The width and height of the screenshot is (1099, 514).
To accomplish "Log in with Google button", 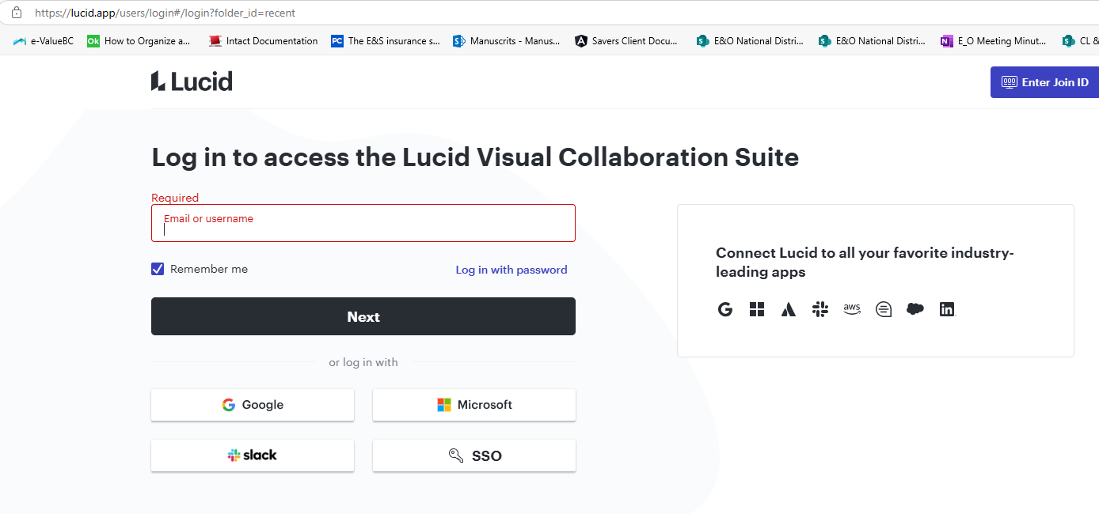I will (253, 405).
